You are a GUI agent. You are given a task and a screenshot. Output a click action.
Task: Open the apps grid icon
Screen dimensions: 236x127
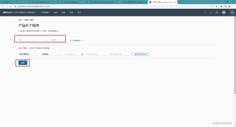(232, 13)
